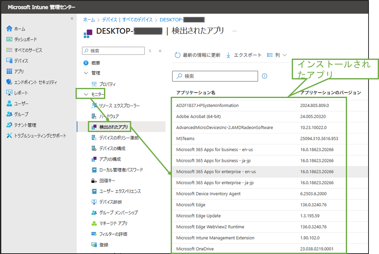379x254 pixels.
Task: Select Microsoft Edge Update row
Action: click(270, 216)
